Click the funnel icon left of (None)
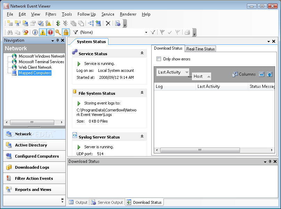Viewport: 281px width, 209px height. (75, 32)
